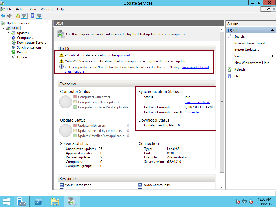Open the Window menu
Image resolution: width=276 pixels, height=207 pixels.
(46, 9)
